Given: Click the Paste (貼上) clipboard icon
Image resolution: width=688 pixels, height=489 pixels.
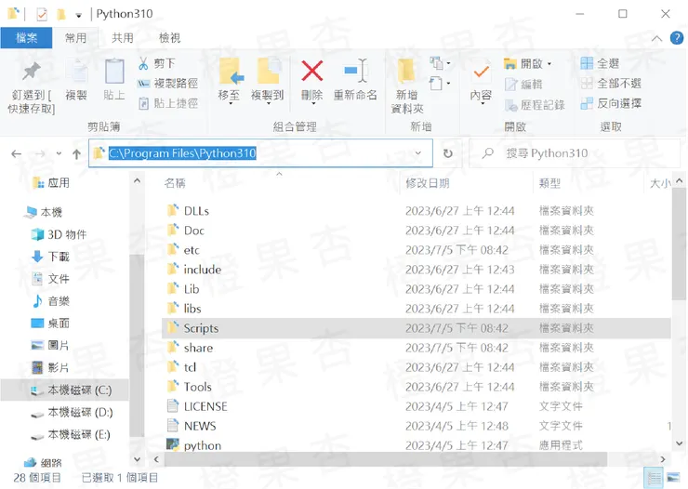Looking at the screenshot, I should click(x=114, y=72).
